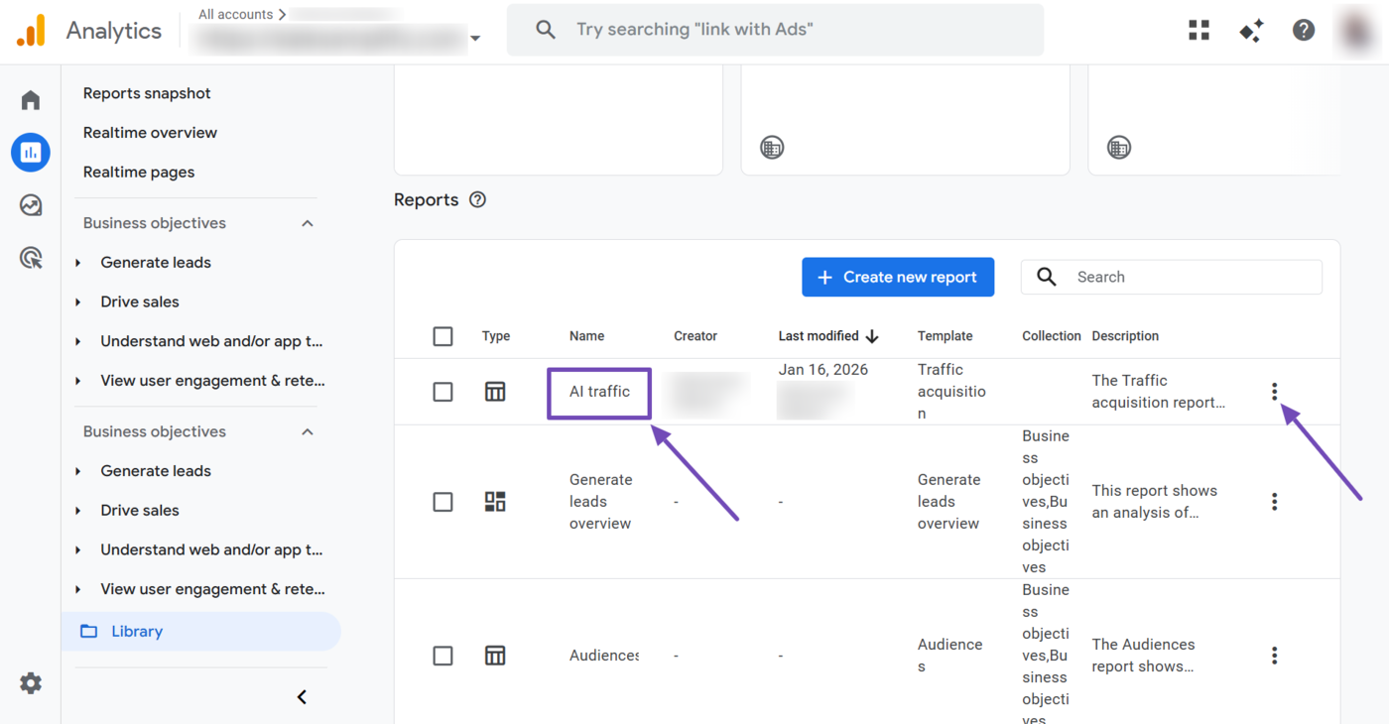Open the Google apps grid menu

1199,30
